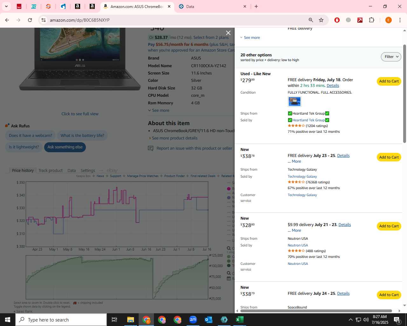Click the Windows Start button
Image resolution: width=407 pixels, height=326 pixels.
point(8,320)
